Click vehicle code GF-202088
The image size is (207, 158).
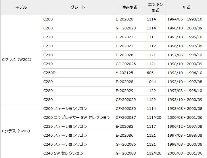tap(126, 153)
